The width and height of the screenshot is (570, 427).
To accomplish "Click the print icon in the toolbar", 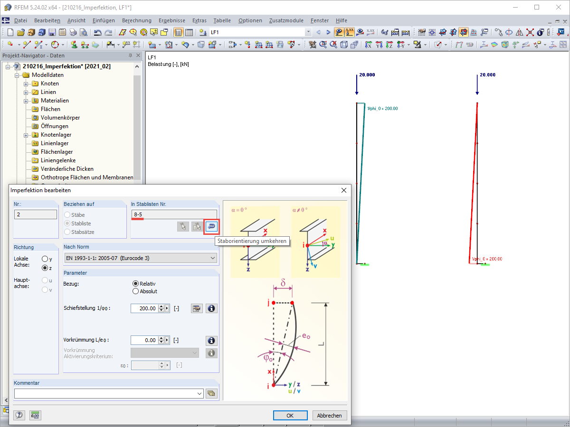I will pos(73,32).
